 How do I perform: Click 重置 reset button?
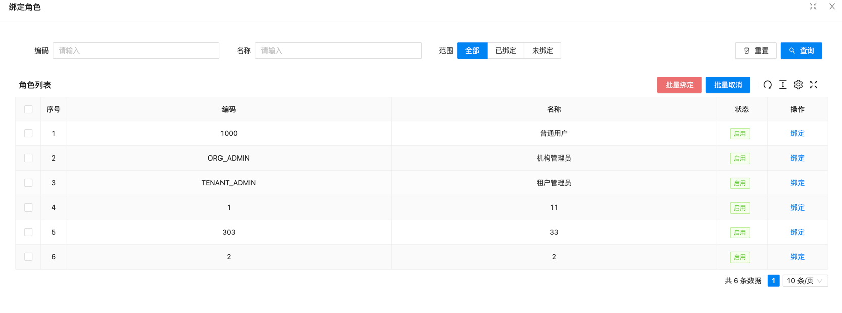tap(756, 50)
